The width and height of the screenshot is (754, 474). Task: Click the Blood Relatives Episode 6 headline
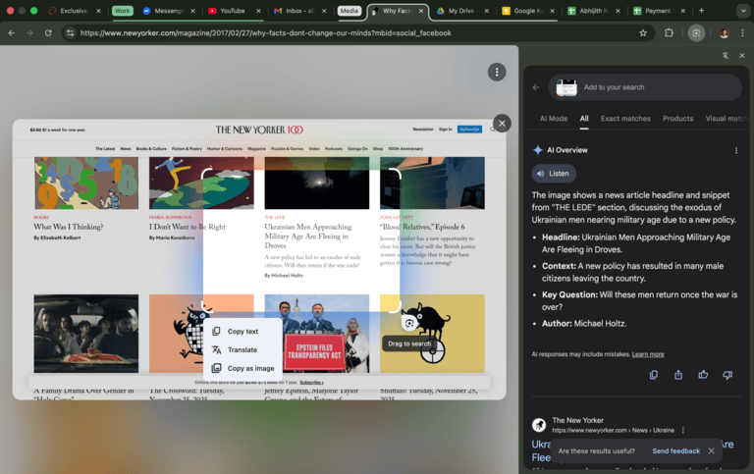[422, 227]
